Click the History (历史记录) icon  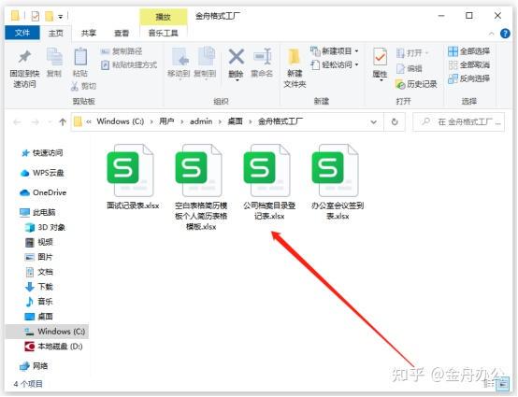(x=400, y=84)
